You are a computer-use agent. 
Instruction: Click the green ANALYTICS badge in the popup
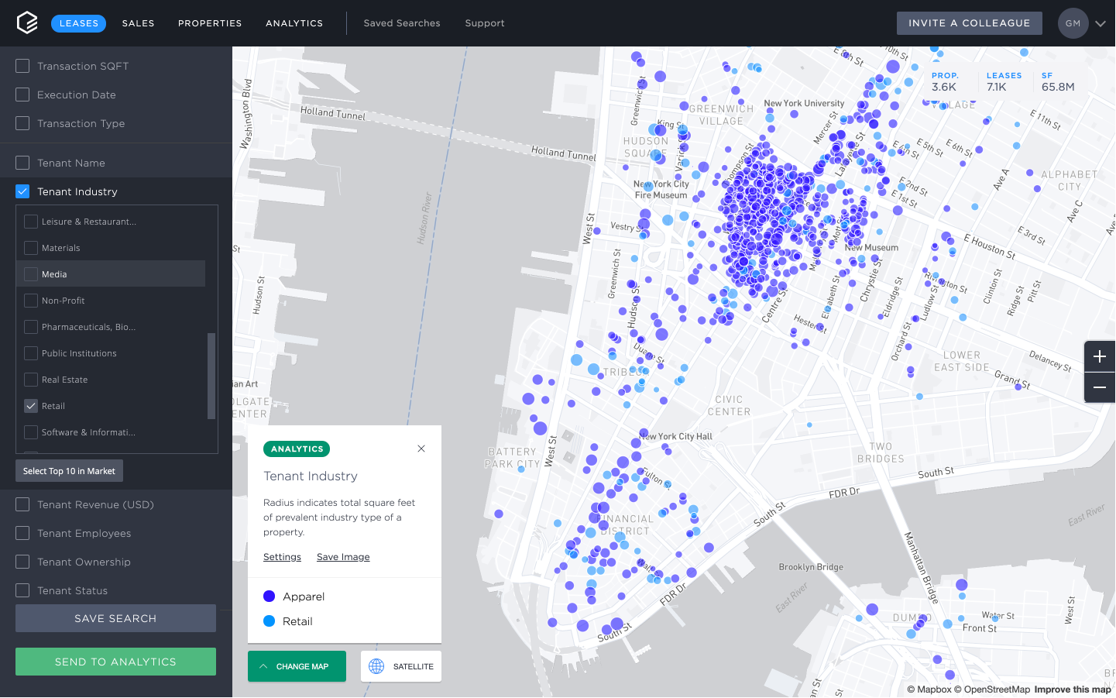(x=294, y=449)
